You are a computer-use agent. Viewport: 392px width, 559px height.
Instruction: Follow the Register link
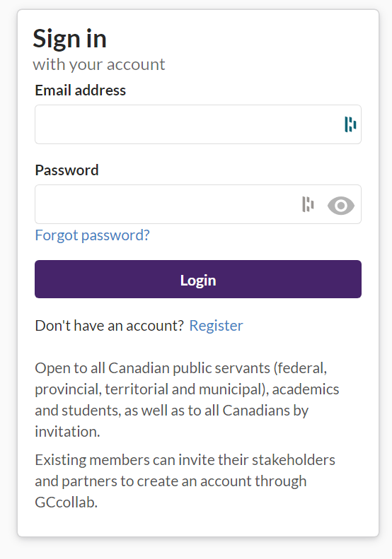pos(216,326)
